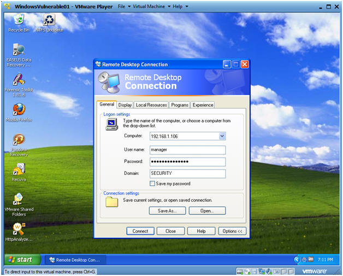This screenshot has width=343, height=276.
Task: Click the security alert tray icon
Action: [x=304, y=260]
